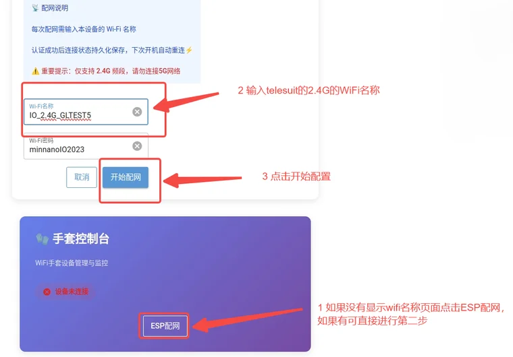
Task: Cancel the dialog using 取消 button
Action: click(x=82, y=177)
